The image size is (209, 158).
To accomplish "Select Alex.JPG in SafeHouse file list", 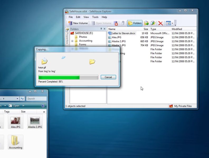I will coord(116,37).
